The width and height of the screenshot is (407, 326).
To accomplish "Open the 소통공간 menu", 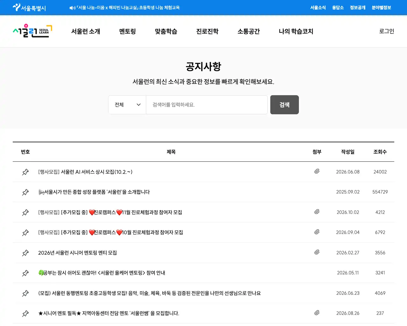I will (x=249, y=31).
